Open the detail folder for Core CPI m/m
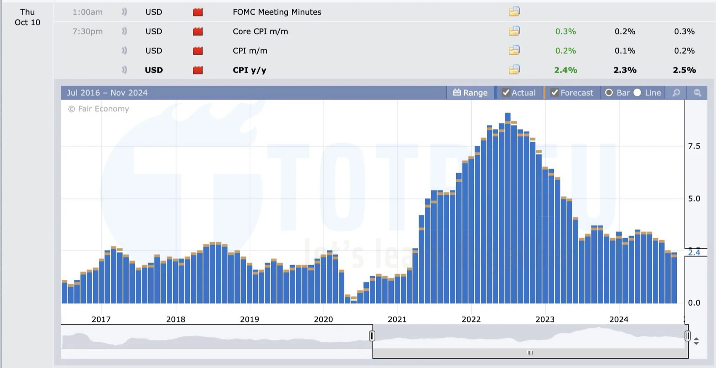The height and width of the screenshot is (368, 716). [514, 31]
